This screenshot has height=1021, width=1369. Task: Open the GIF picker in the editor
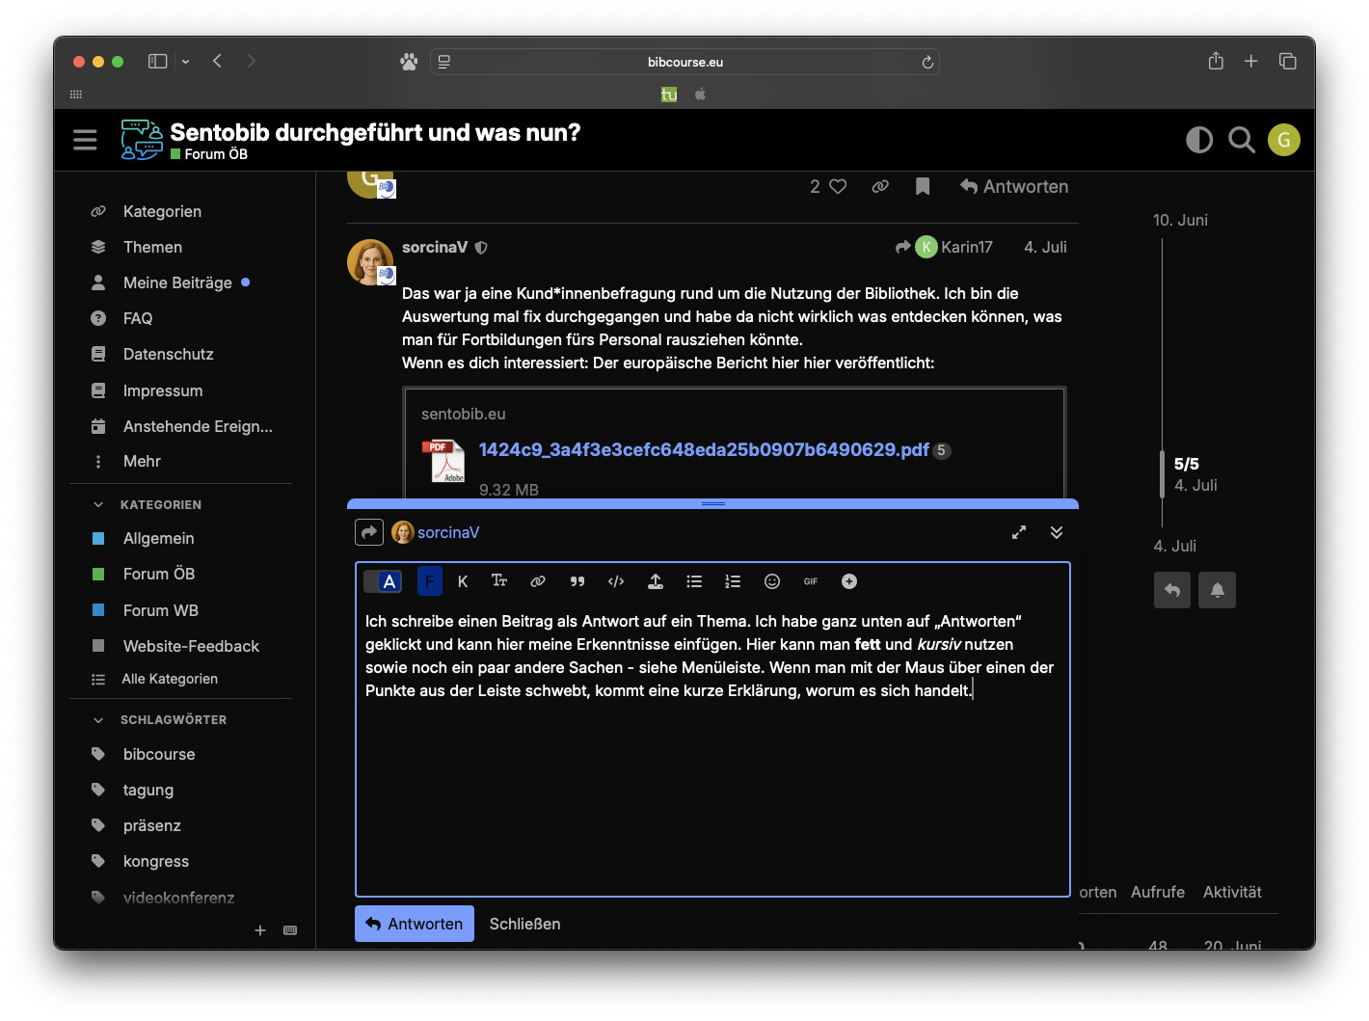811,581
